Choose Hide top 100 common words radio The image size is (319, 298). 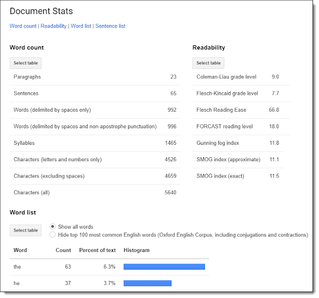tap(53, 235)
